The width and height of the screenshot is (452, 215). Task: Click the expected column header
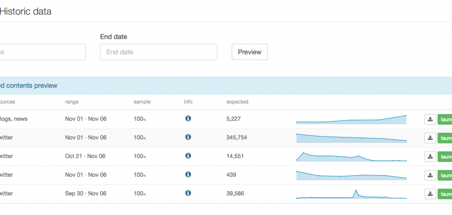pos(237,102)
